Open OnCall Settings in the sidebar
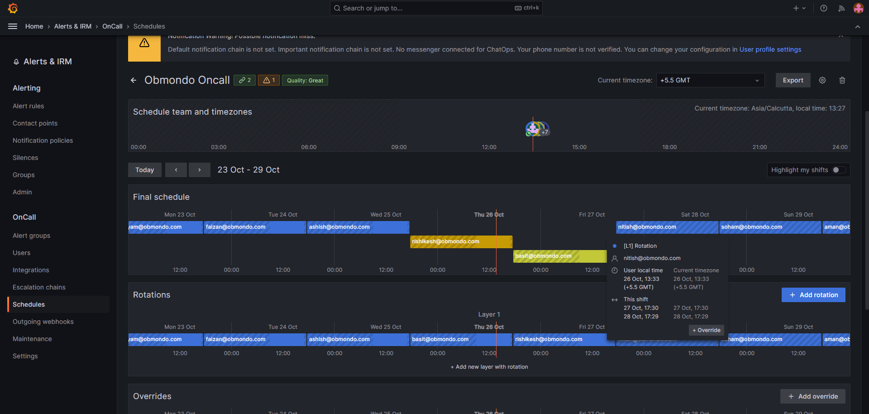869x414 pixels. click(x=25, y=356)
